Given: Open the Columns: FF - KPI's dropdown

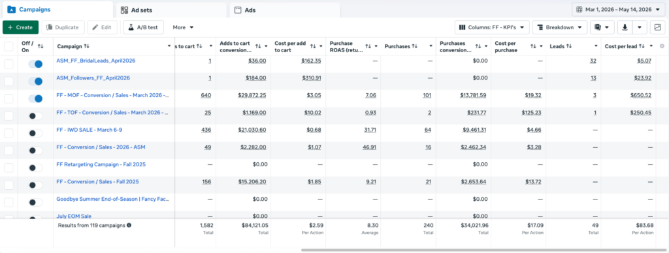Looking at the screenshot, I should click(x=492, y=27).
